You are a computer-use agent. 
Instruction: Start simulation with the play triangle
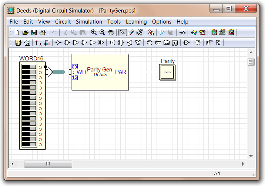162,32
